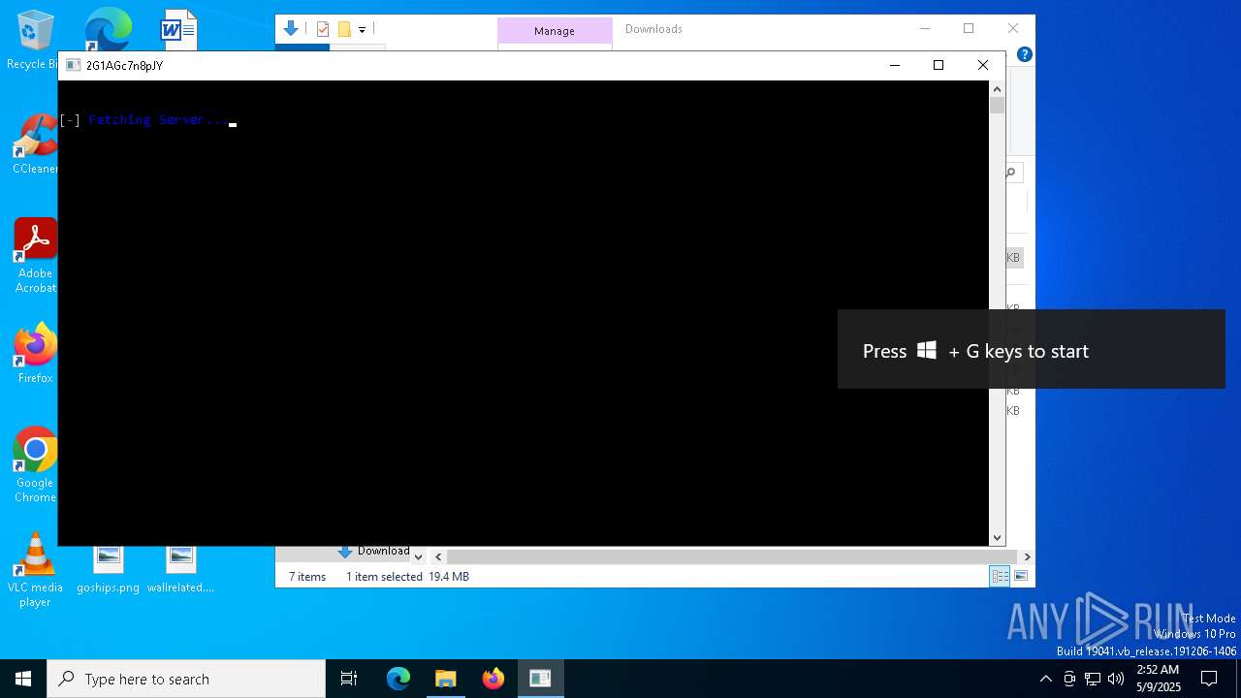Open File Explorer from the taskbar
The height and width of the screenshot is (698, 1241).
445,679
